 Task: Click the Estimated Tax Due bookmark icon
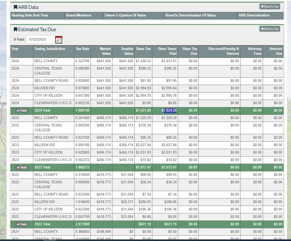tap(16, 29)
